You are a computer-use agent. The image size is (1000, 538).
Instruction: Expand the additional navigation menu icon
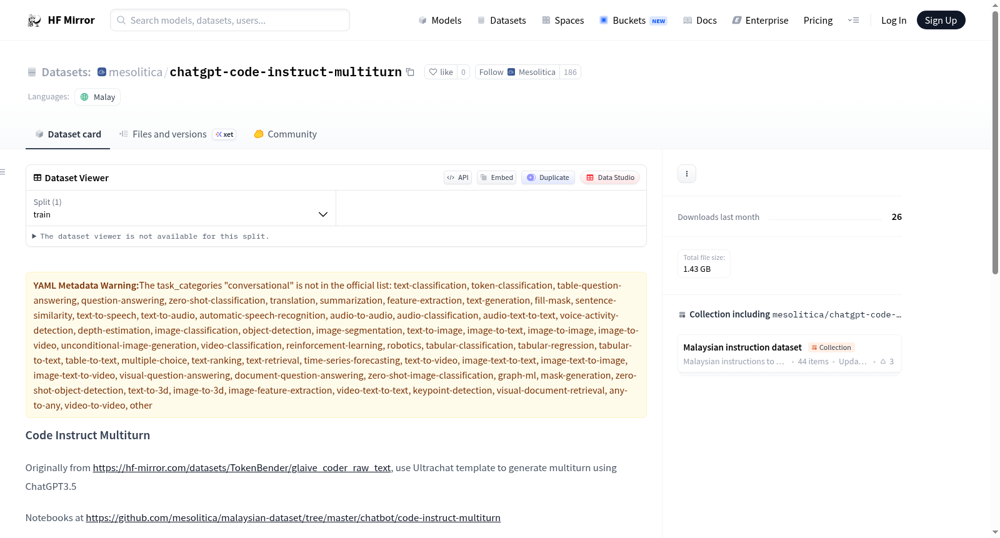(853, 20)
